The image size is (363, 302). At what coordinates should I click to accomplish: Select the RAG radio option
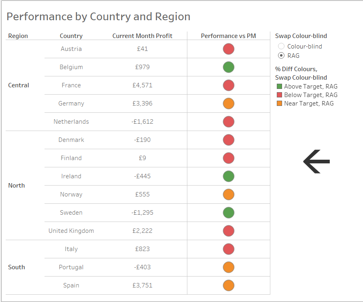[x=282, y=56]
